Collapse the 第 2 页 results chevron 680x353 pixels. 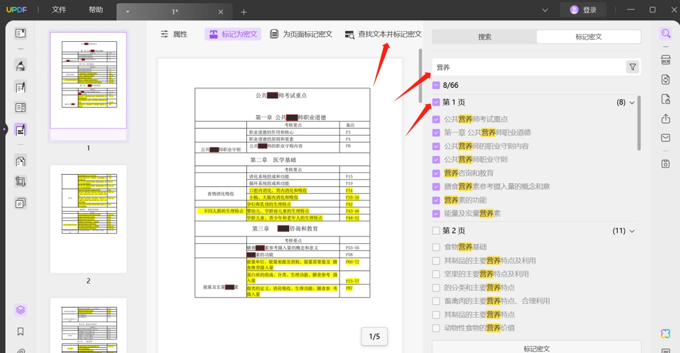click(632, 231)
